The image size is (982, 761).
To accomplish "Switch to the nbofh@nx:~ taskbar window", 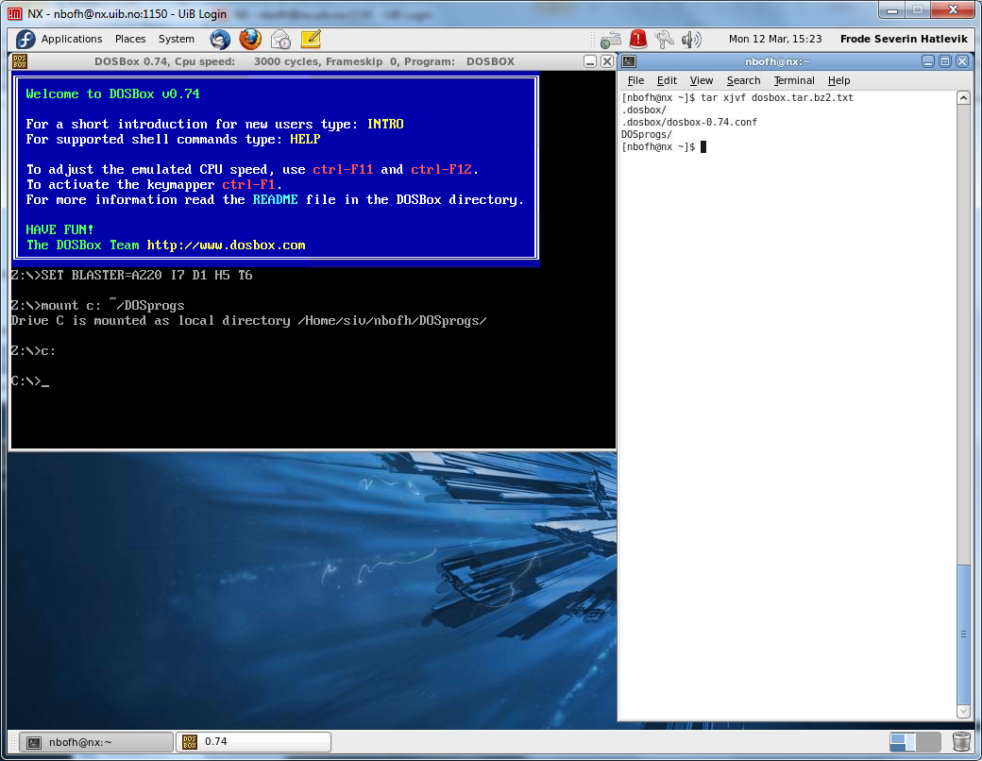I will pyautogui.click(x=96, y=741).
